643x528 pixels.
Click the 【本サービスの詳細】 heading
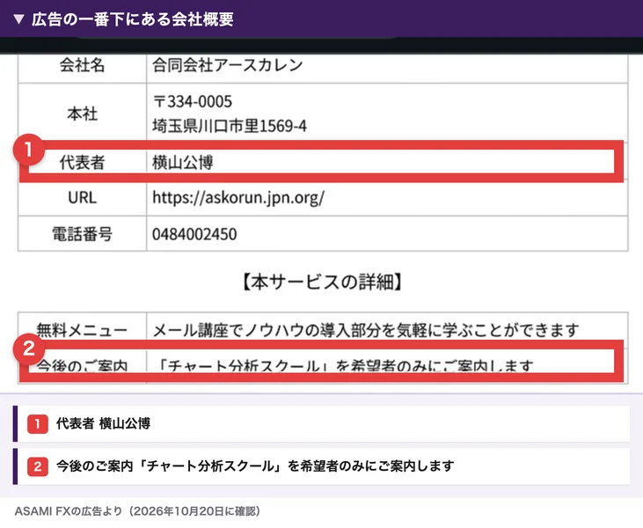pos(322,282)
